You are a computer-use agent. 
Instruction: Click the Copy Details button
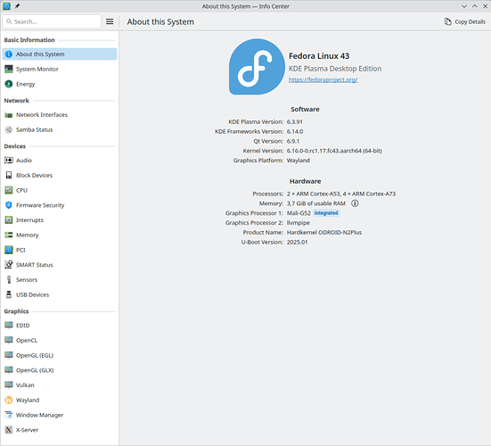(x=465, y=21)
